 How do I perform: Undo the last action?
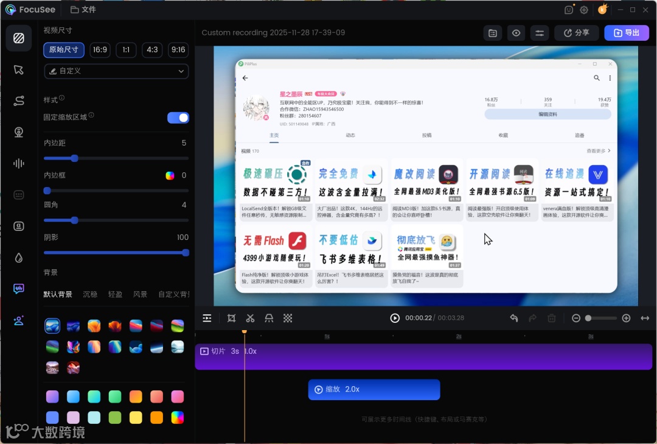514,318
